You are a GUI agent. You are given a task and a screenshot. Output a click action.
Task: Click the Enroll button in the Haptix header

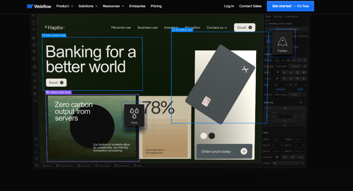244,28
